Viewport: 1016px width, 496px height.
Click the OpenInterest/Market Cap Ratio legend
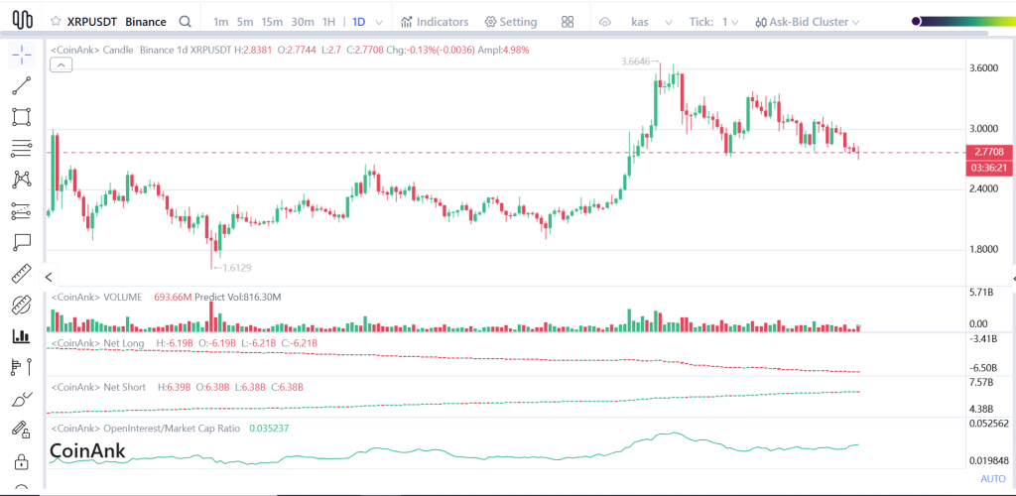click(145, 428)
